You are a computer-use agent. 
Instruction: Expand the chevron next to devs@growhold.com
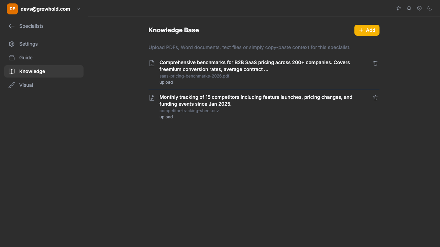click(78, 9)
